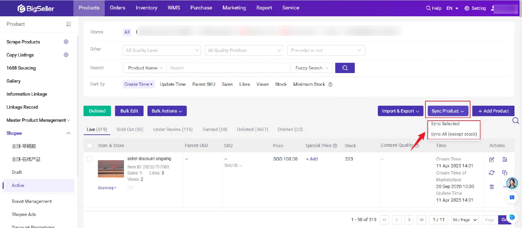Click the Special Price info icon
Screen dimensions: 522x228
coord(335,146)
